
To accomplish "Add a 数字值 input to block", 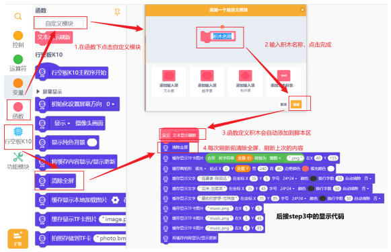I will pos(207,81).
